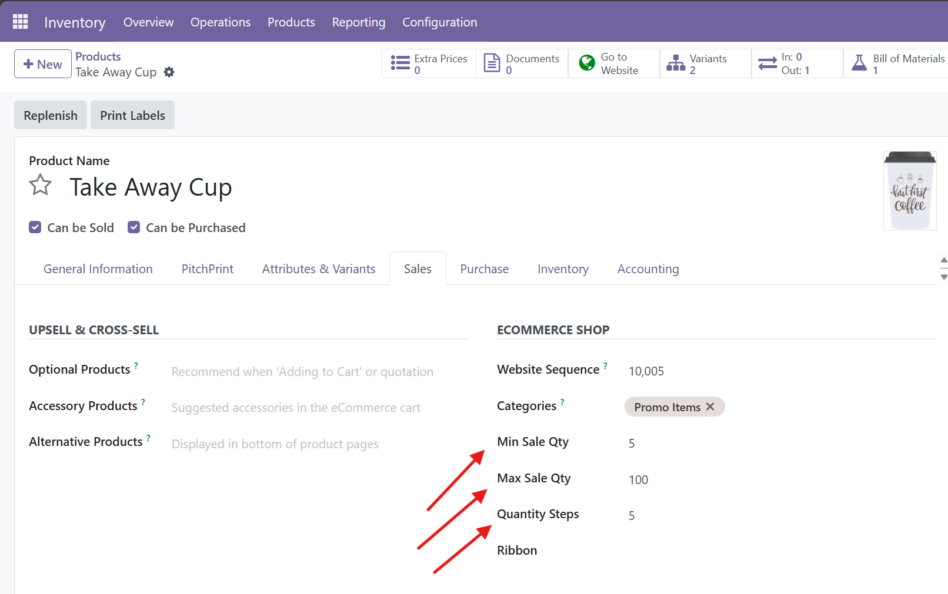Switch to the Inventory tab

563,269
